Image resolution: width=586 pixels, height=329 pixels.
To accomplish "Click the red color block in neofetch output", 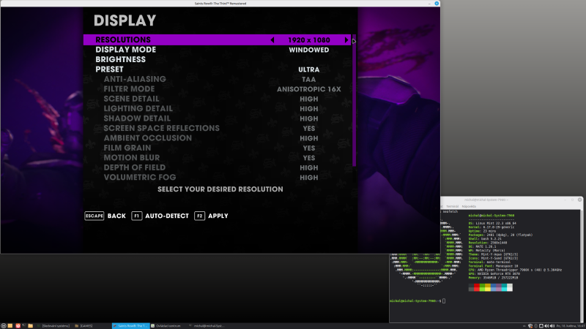I will pyautogui.click(x=477, y=287).
